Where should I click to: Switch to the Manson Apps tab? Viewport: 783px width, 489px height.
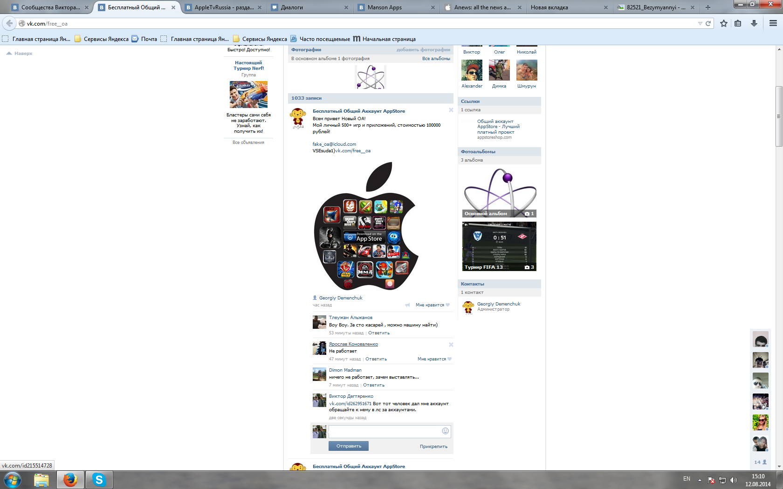tap(396, 7)
